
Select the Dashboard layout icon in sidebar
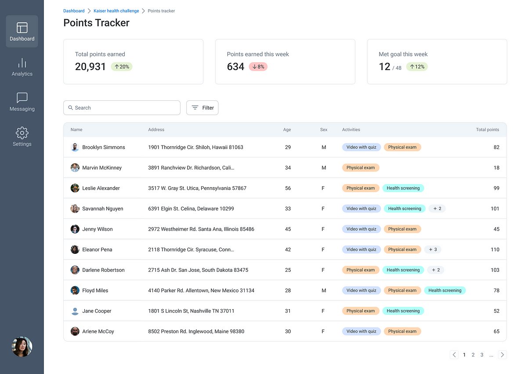tap(22, 28)
